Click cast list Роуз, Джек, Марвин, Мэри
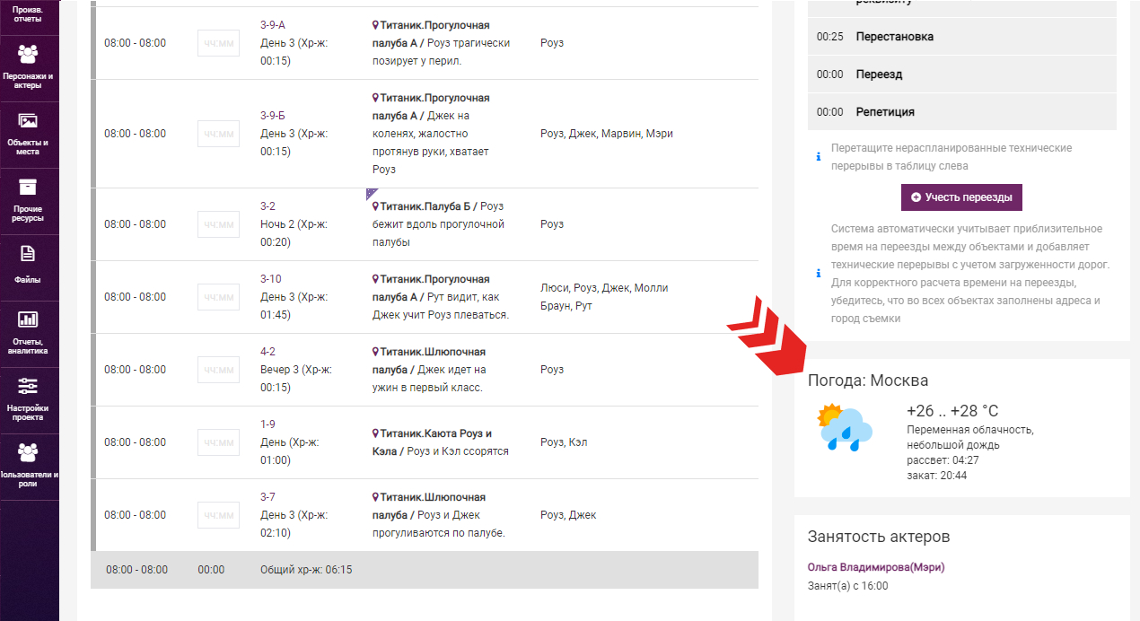The height and width of the screenshot is (621, 1140). coord(607,134)
